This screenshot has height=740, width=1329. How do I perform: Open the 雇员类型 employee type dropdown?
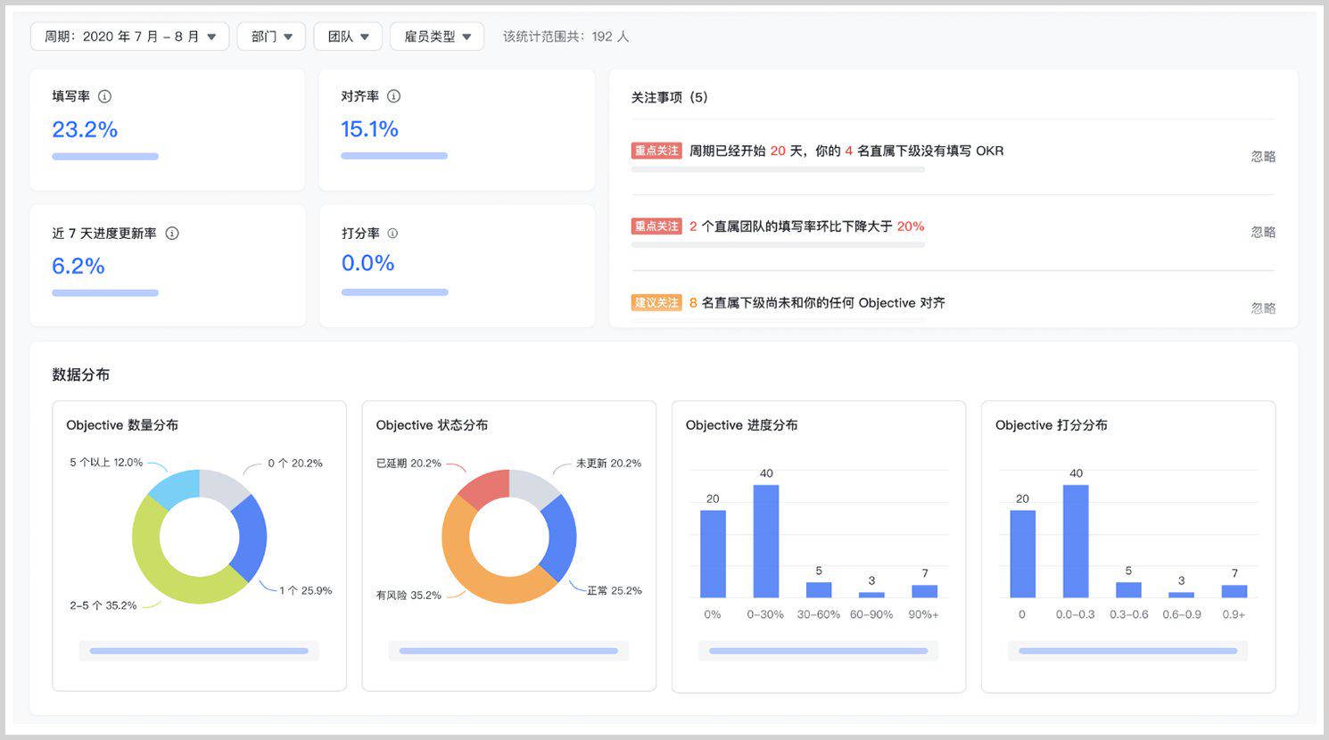[x=437, y=37]
